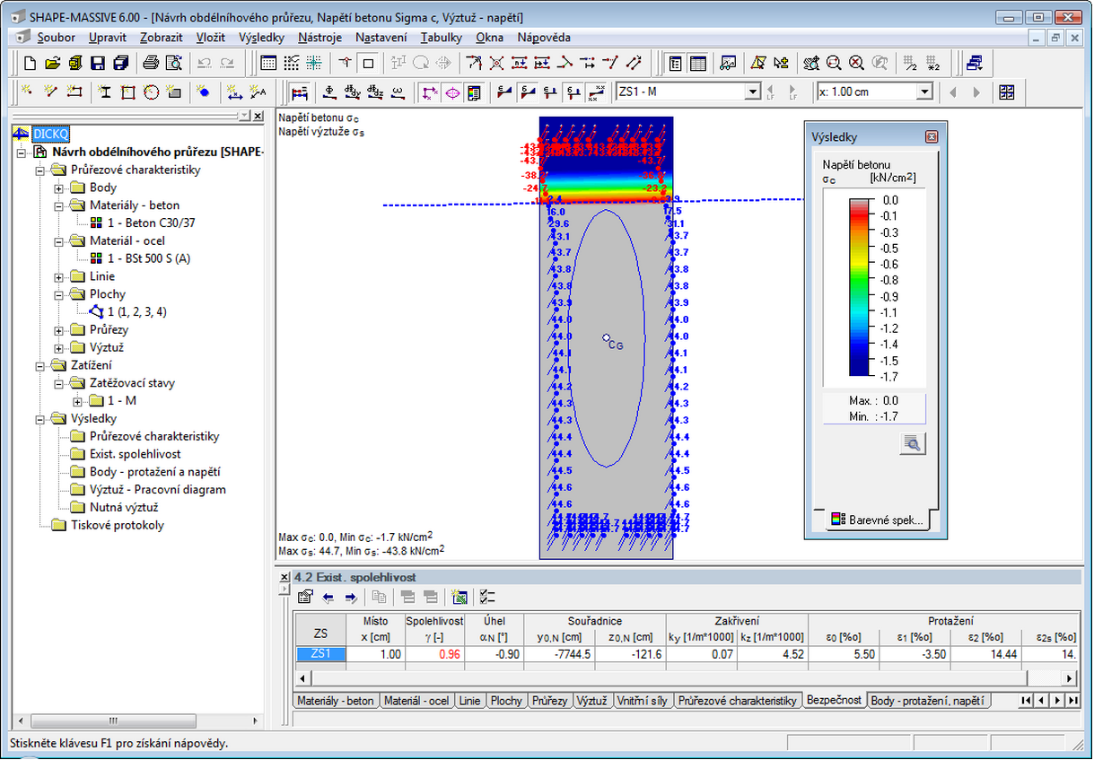The height and width of the screenshot is (760, 1094).
Task: Select Nutná výztuž in results tree
Action: click(x=124, y=507)
